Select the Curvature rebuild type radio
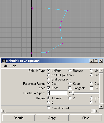 coord(91,75)
